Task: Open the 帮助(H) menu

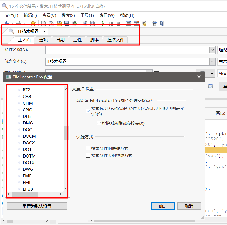Action: 127,15
